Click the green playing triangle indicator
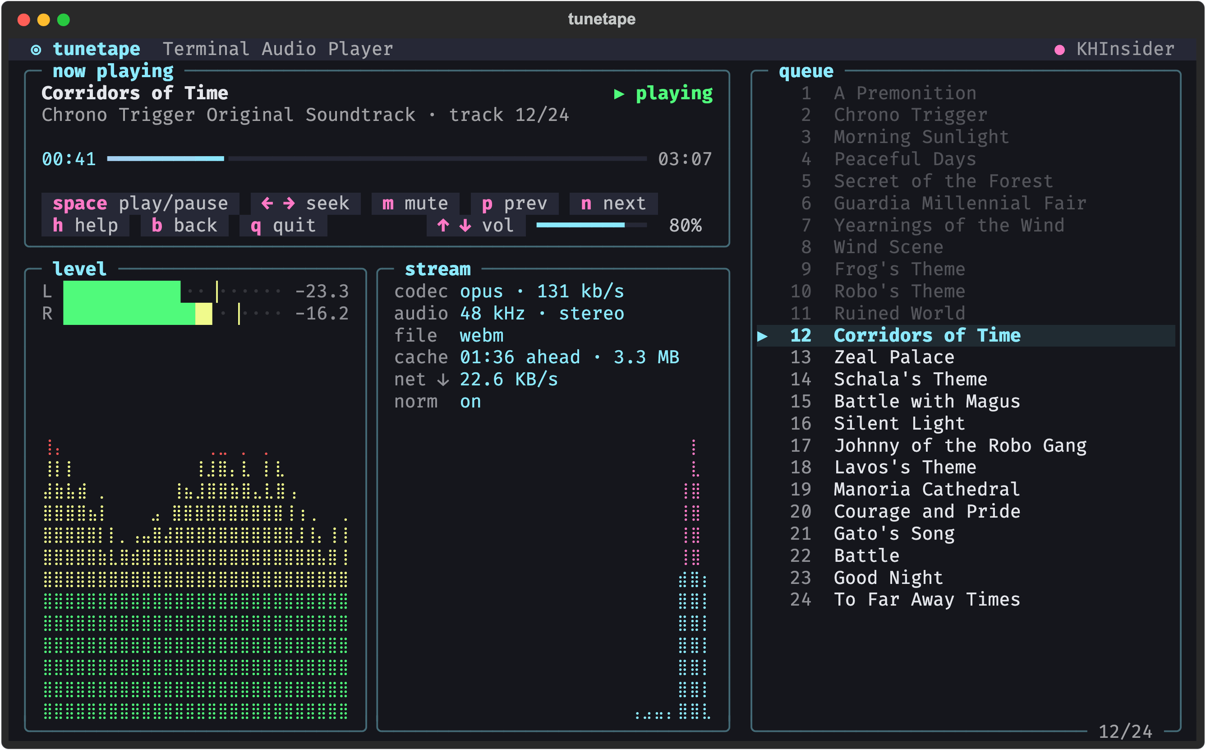Viewport: 1206px width, 750px height. [619, 94]
